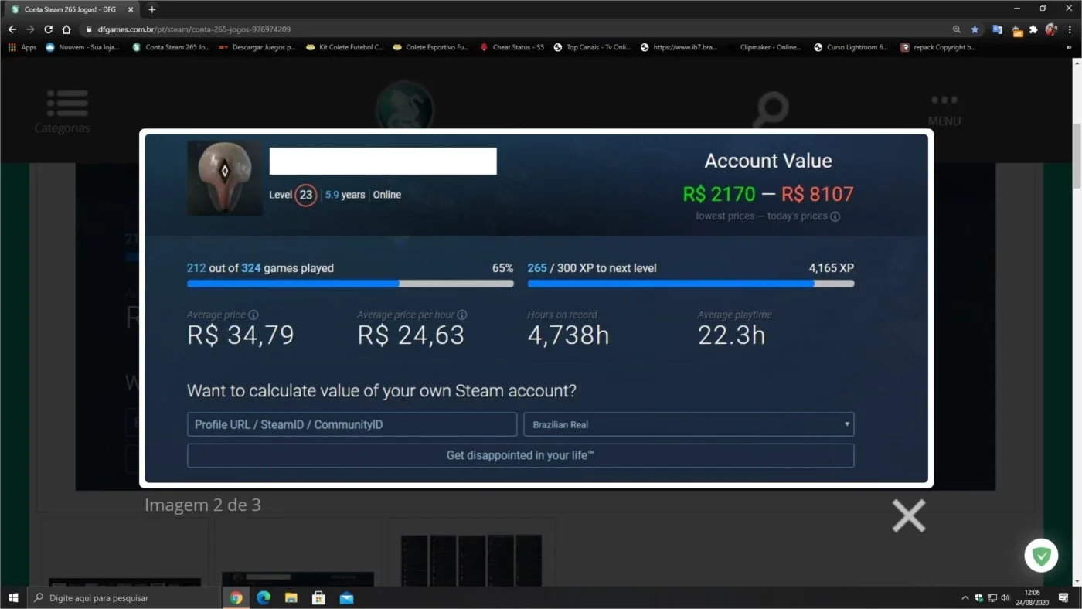Click the browser back arrow
This screenshot has width=1082, height=609.
click(x=12, y=29)
